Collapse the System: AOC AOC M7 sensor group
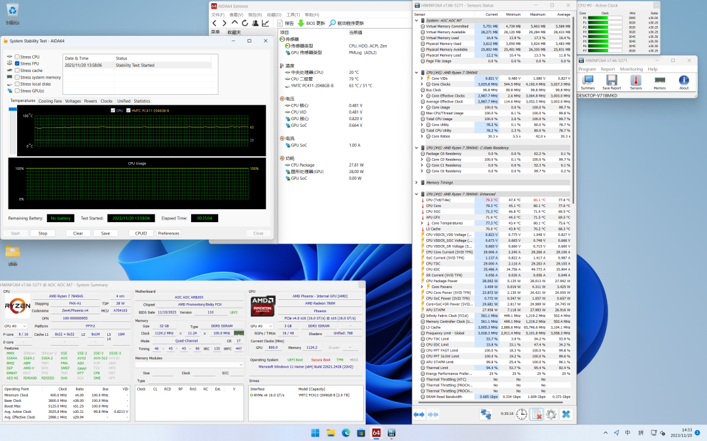 417,20
